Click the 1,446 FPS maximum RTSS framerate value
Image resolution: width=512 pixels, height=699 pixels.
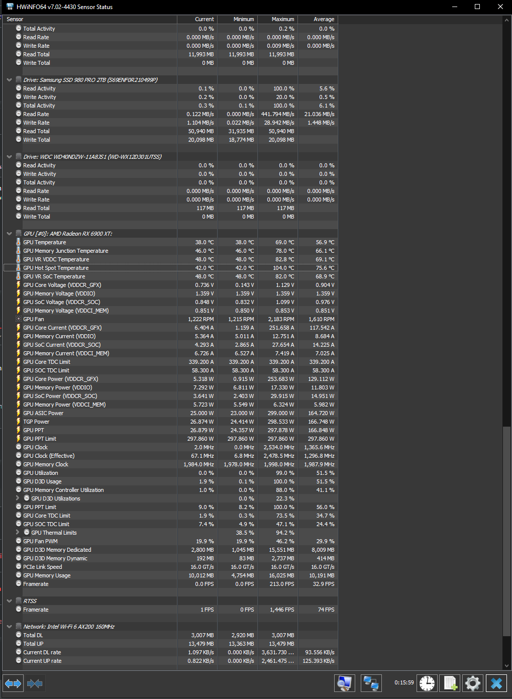coord(282,610)
